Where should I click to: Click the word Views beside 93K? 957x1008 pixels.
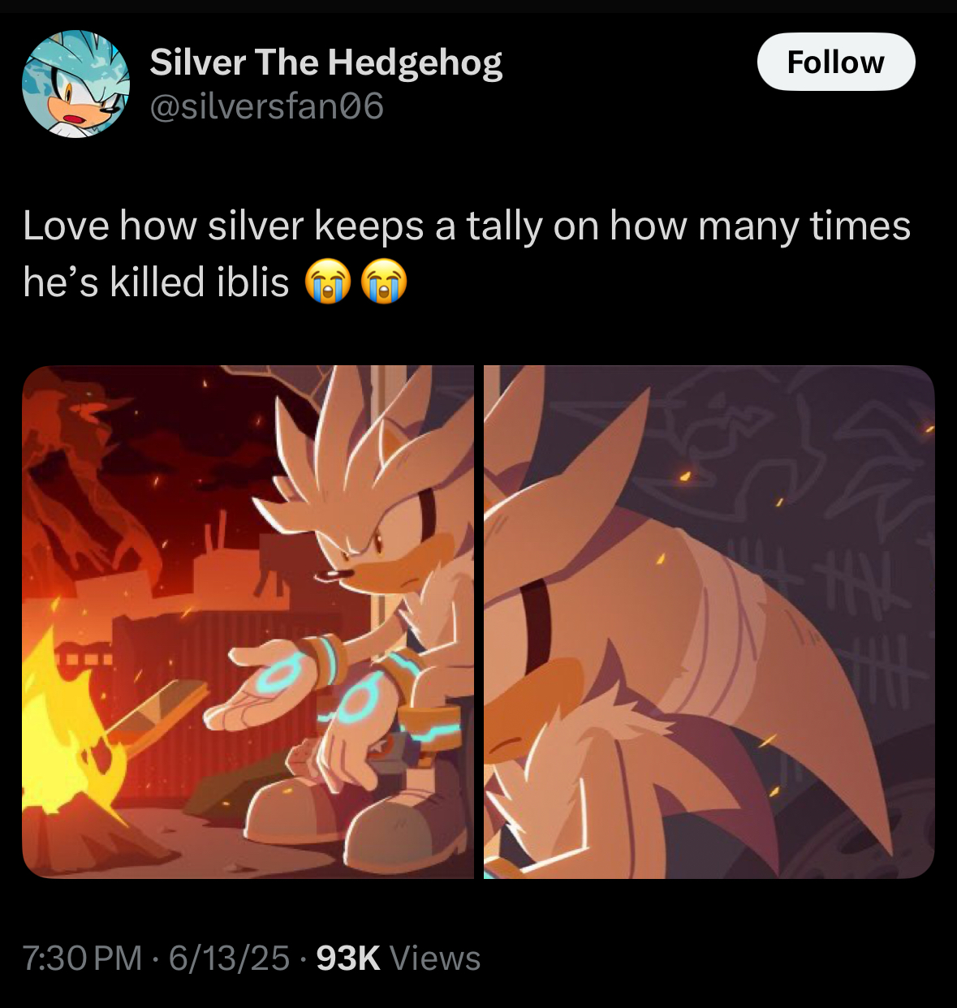coord(435,958)
